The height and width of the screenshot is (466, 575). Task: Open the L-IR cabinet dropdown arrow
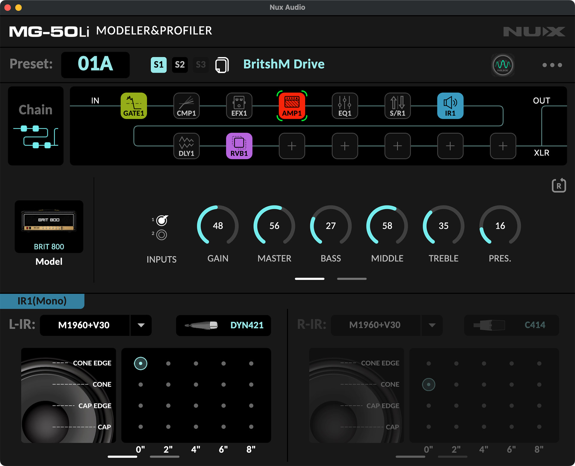141,325
